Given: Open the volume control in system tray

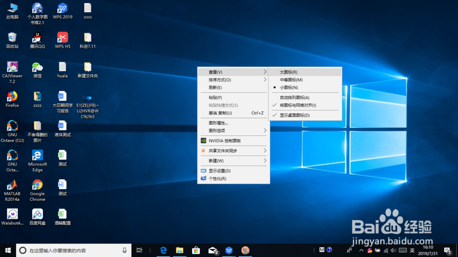Looking at the screenshot, I should click(393, 250).
